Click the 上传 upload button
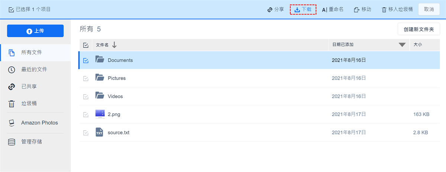 [x=35, y=31]
